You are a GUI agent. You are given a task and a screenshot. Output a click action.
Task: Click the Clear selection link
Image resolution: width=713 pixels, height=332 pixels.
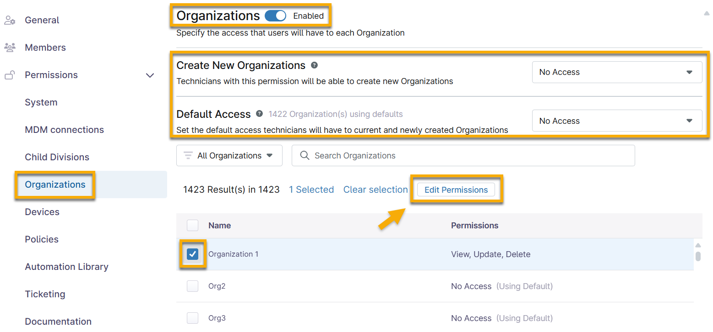(375, 190)
